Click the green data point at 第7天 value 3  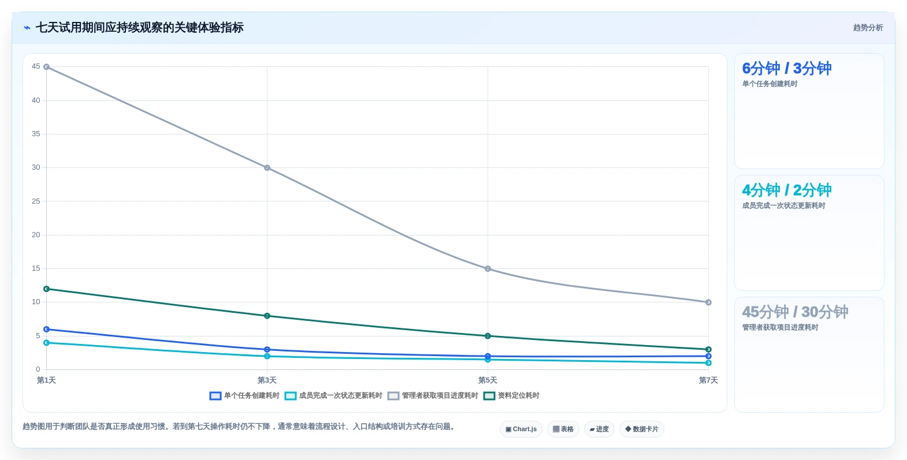pos(708,350)
